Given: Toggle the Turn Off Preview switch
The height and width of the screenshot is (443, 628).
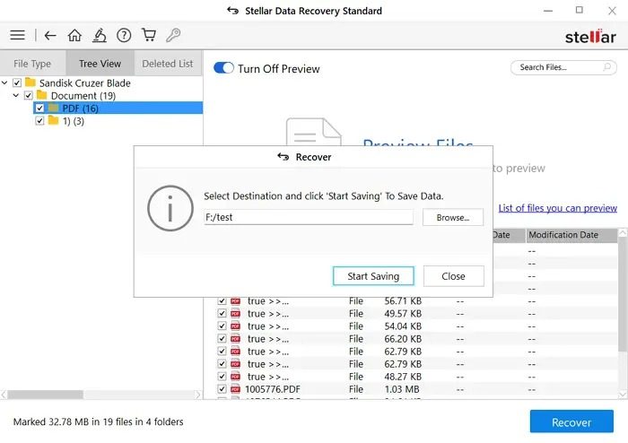Looking at the screenshot, I should (x=223, y=68).
